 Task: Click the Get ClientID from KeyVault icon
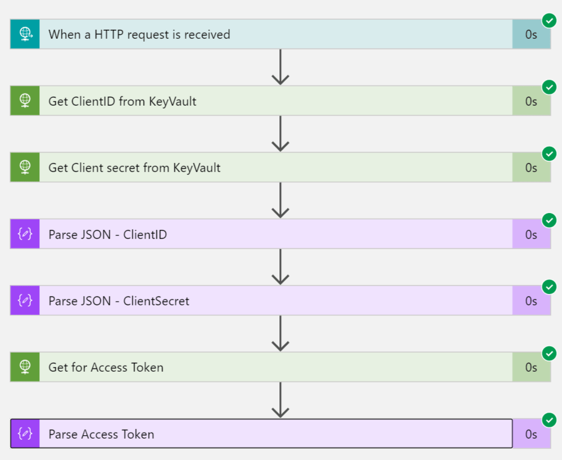click(25, 101)
